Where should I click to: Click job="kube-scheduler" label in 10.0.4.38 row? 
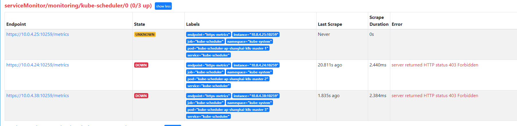(205, 103)
